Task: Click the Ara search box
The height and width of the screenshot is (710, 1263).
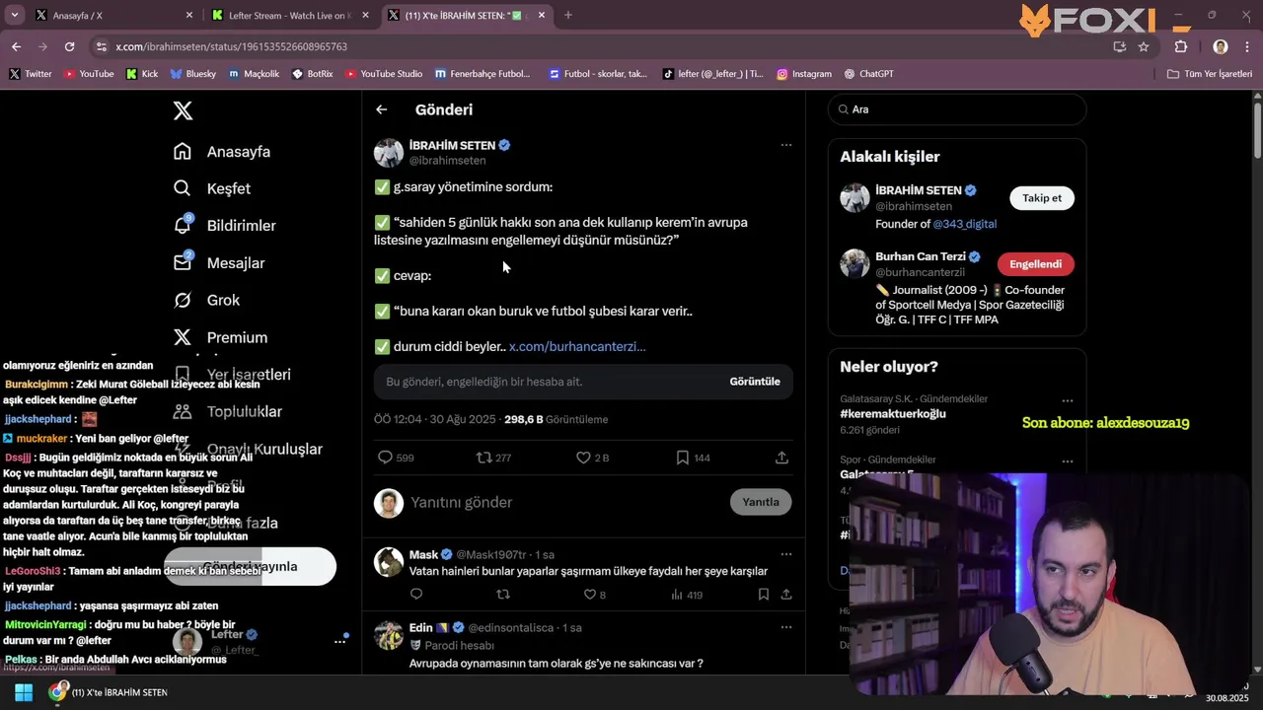Action: point(957,109)
